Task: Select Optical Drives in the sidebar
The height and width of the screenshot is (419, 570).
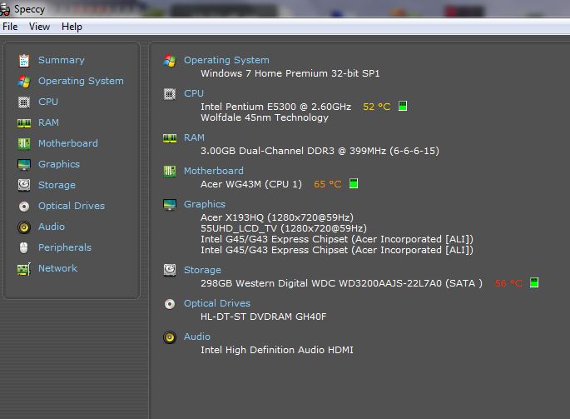Action: coord(72,206)
